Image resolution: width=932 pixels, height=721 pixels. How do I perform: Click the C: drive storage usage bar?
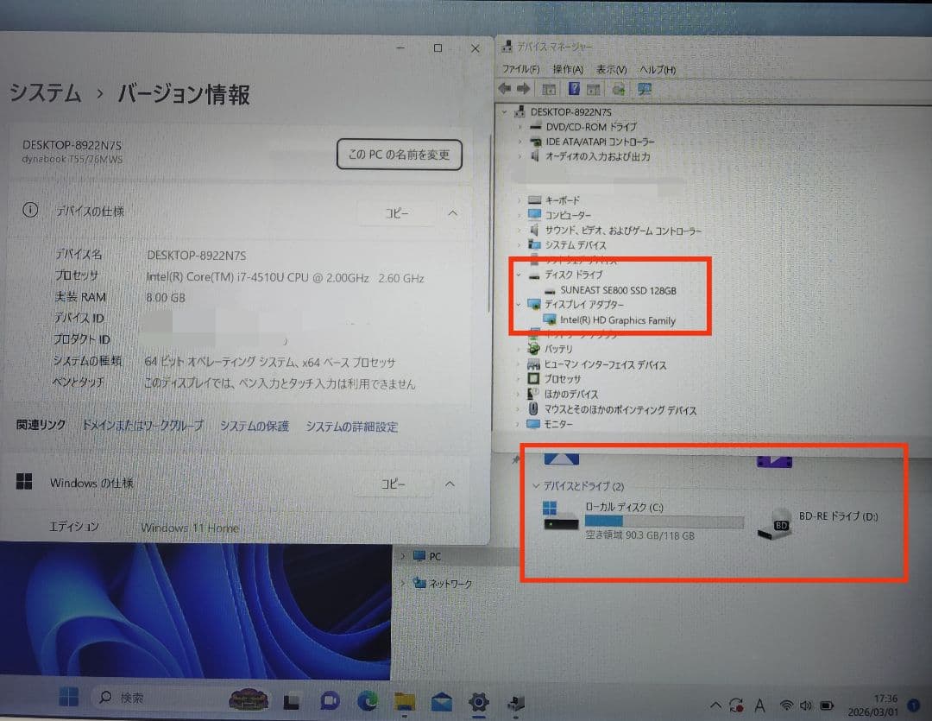tap(664, 522)
